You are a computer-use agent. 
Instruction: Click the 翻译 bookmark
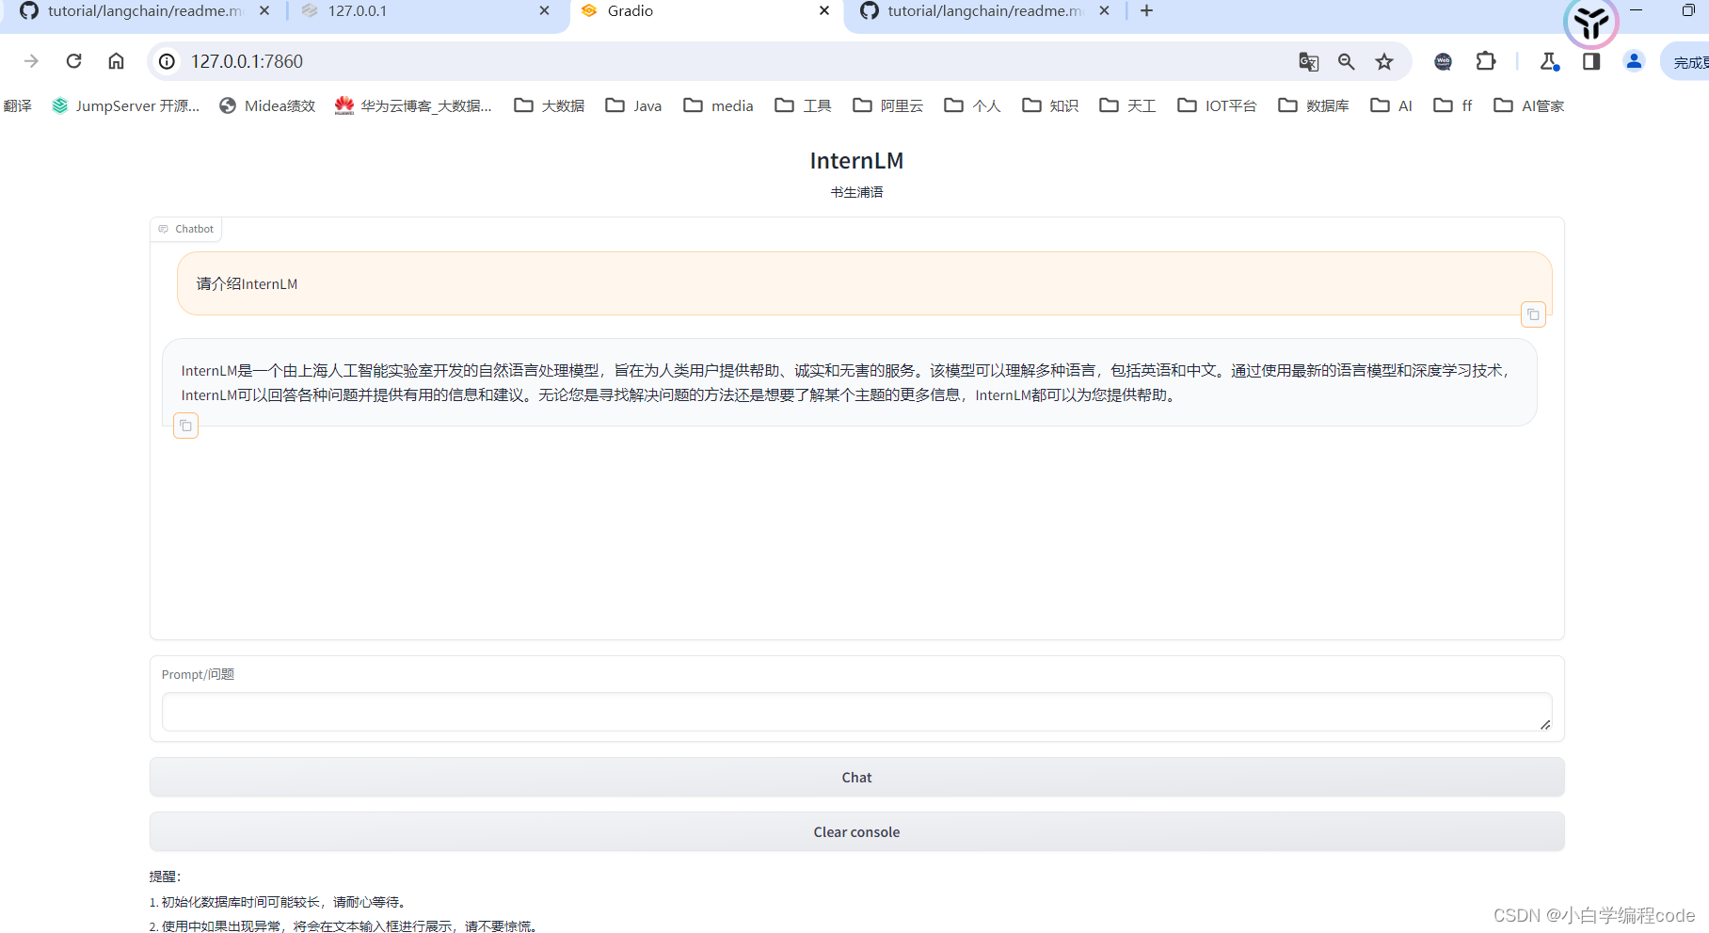(17, 105)
